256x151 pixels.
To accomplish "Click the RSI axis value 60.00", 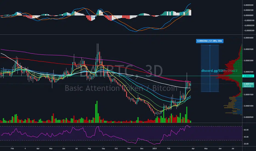I will pyautogui.click(x=246, y=130).
